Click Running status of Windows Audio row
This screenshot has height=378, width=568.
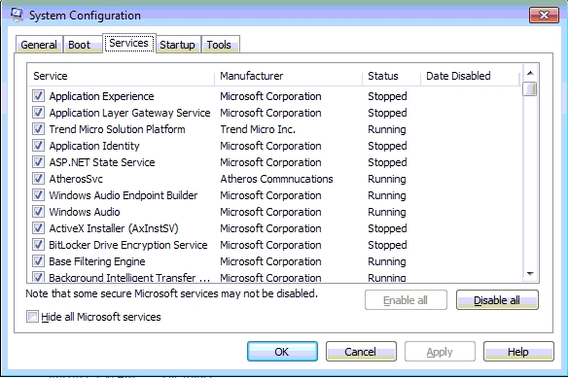(386, 212)
